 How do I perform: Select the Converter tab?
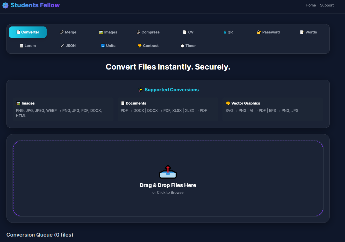click(x=28, y=32)
